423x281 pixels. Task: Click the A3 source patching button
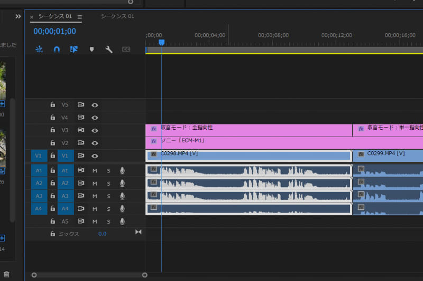click(x=39, y=196)
